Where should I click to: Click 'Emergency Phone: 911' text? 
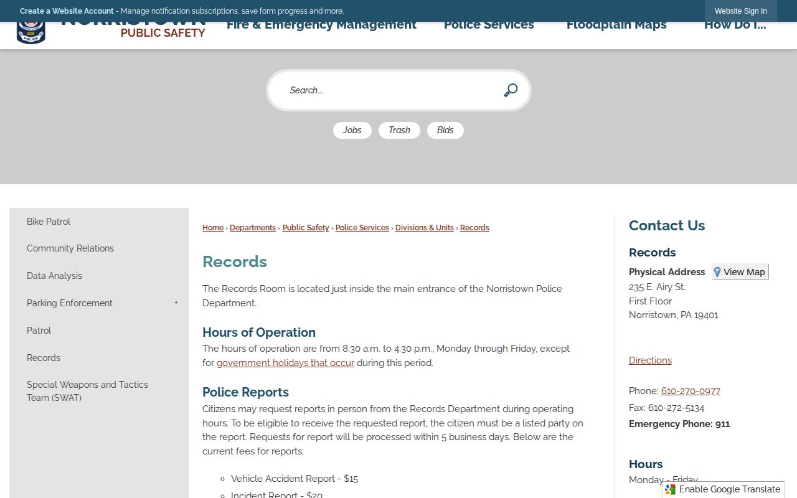[679, 424]
